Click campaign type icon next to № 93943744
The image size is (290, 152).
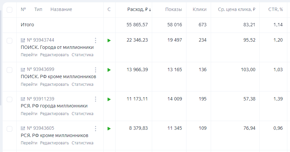(23, 40)
